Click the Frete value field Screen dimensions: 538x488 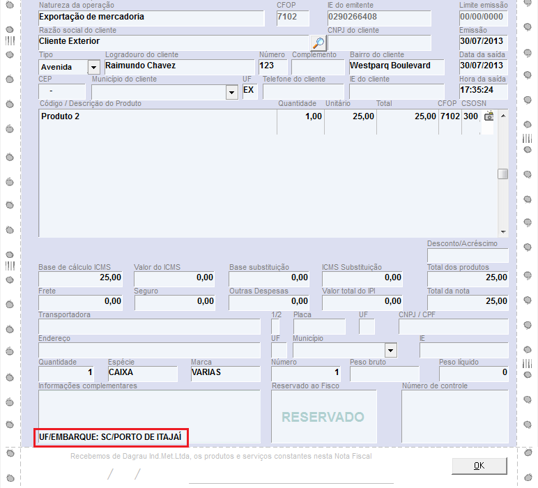point(80,301)
